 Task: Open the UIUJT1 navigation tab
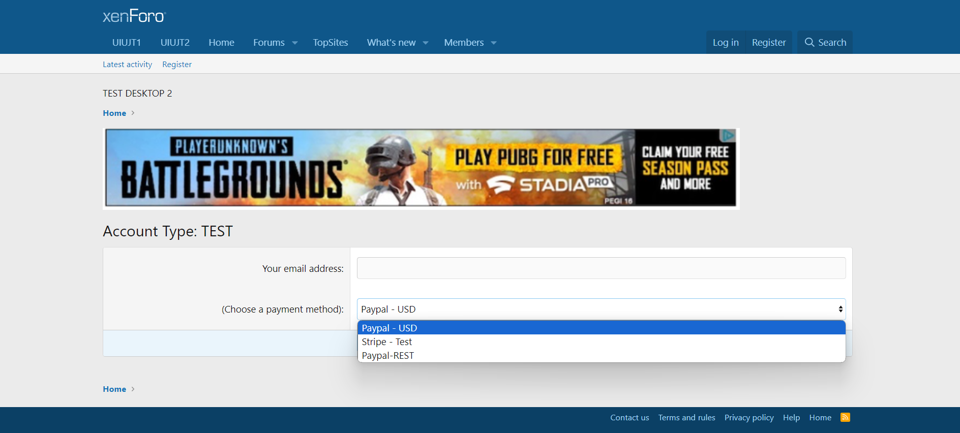coord(127,43)
